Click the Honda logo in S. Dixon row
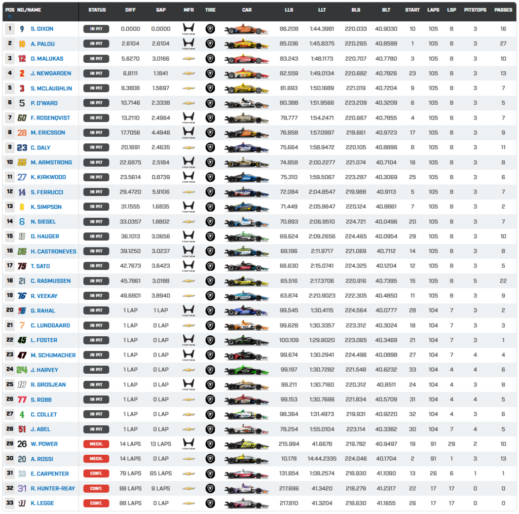 point(189,29)
